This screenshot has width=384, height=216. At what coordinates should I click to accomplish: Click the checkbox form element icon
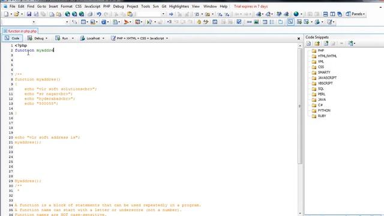click(x=239, y=22)
